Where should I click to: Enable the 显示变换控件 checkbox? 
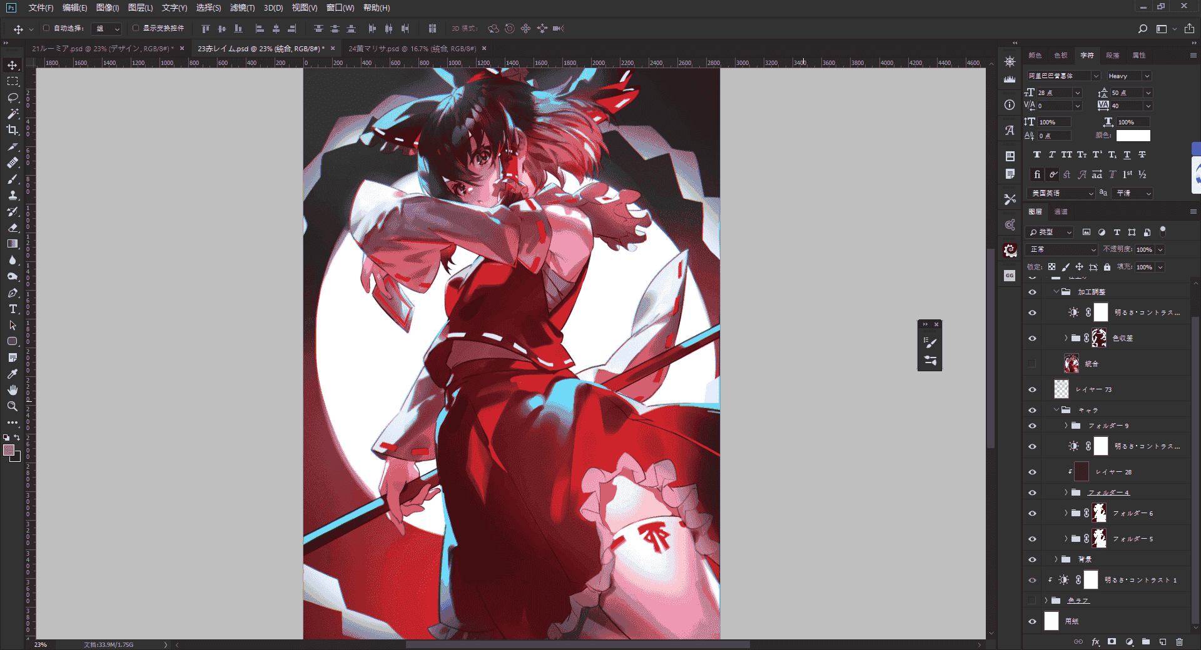pyautogui.click(x=136, y=28)
